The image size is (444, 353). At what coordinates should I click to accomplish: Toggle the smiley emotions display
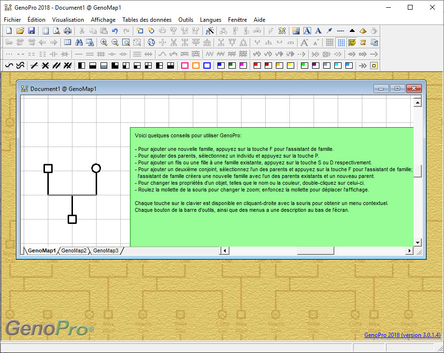click(352, 42)
